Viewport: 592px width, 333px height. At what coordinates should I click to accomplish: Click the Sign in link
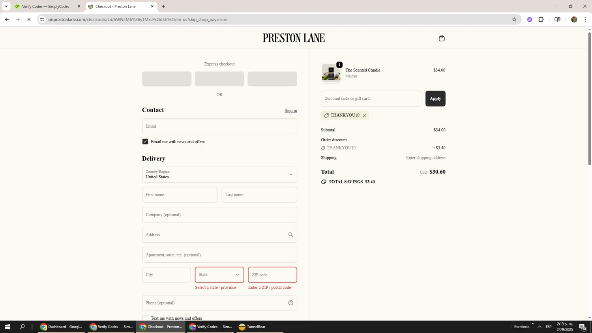[291, 110]
